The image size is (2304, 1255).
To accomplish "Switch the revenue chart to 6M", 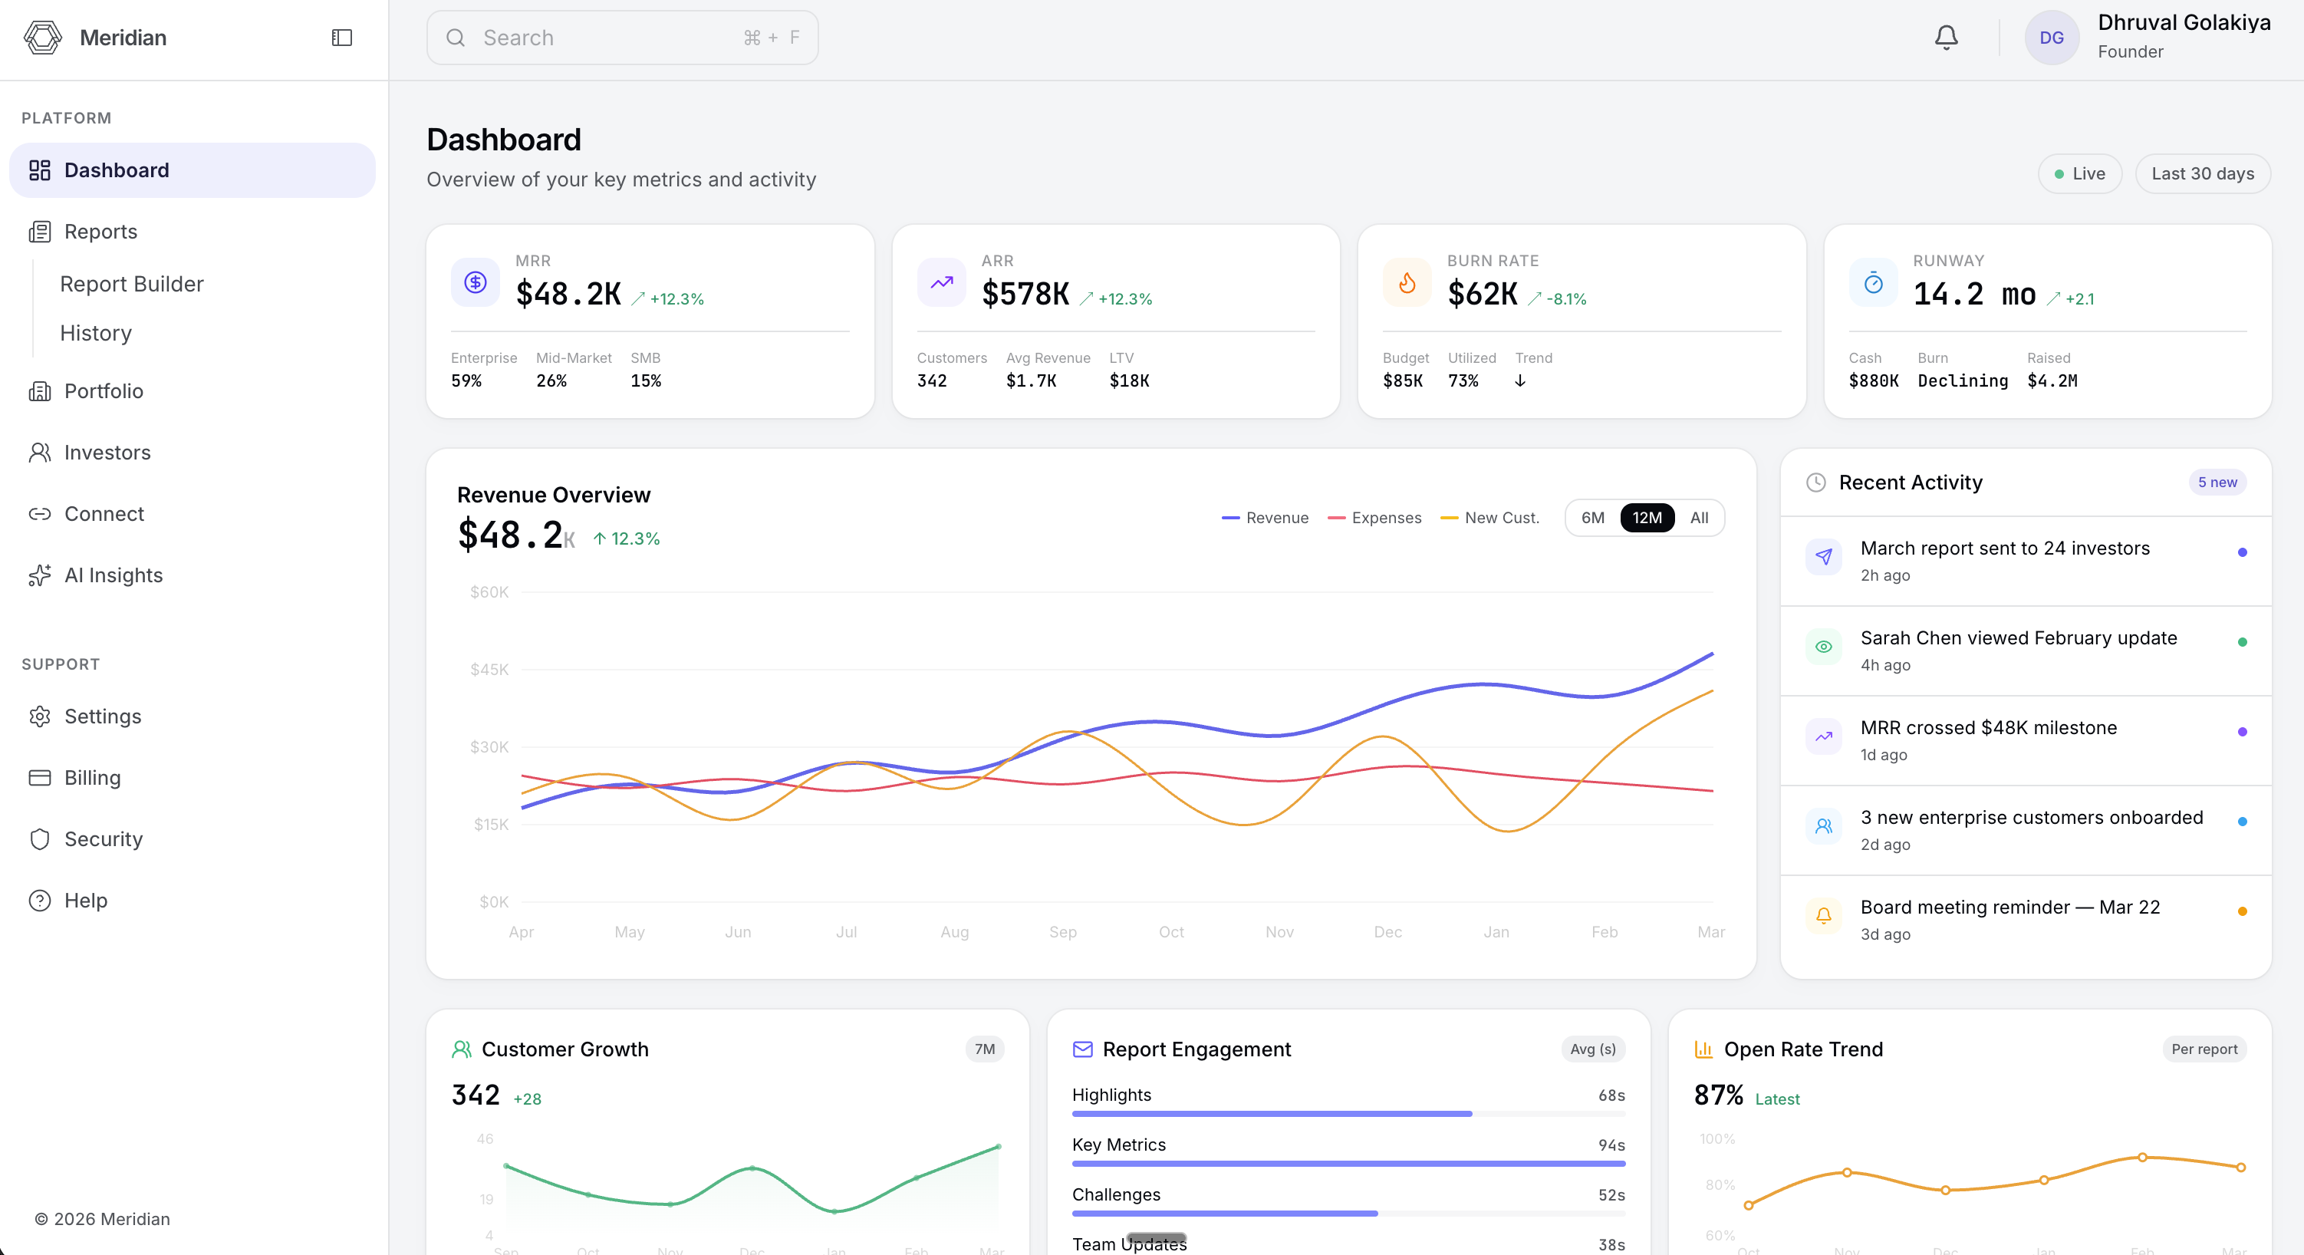I will pos(1592,518).
